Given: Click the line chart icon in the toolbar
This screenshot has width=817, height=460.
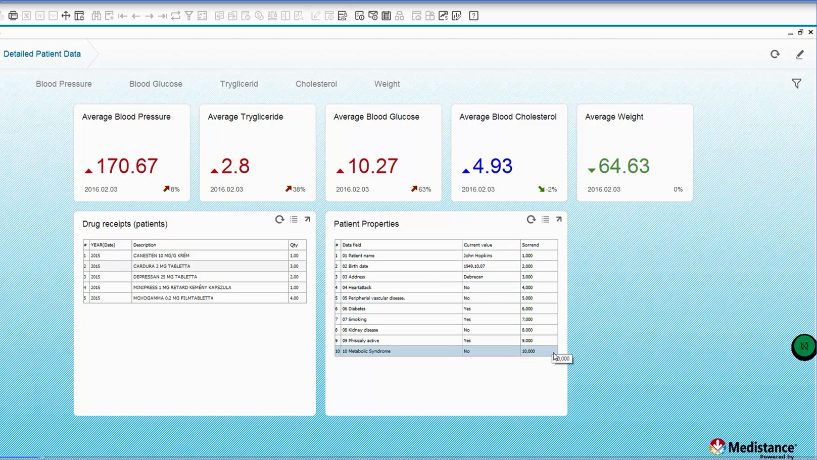Looking at the screenshot, I should pos(443,16).
